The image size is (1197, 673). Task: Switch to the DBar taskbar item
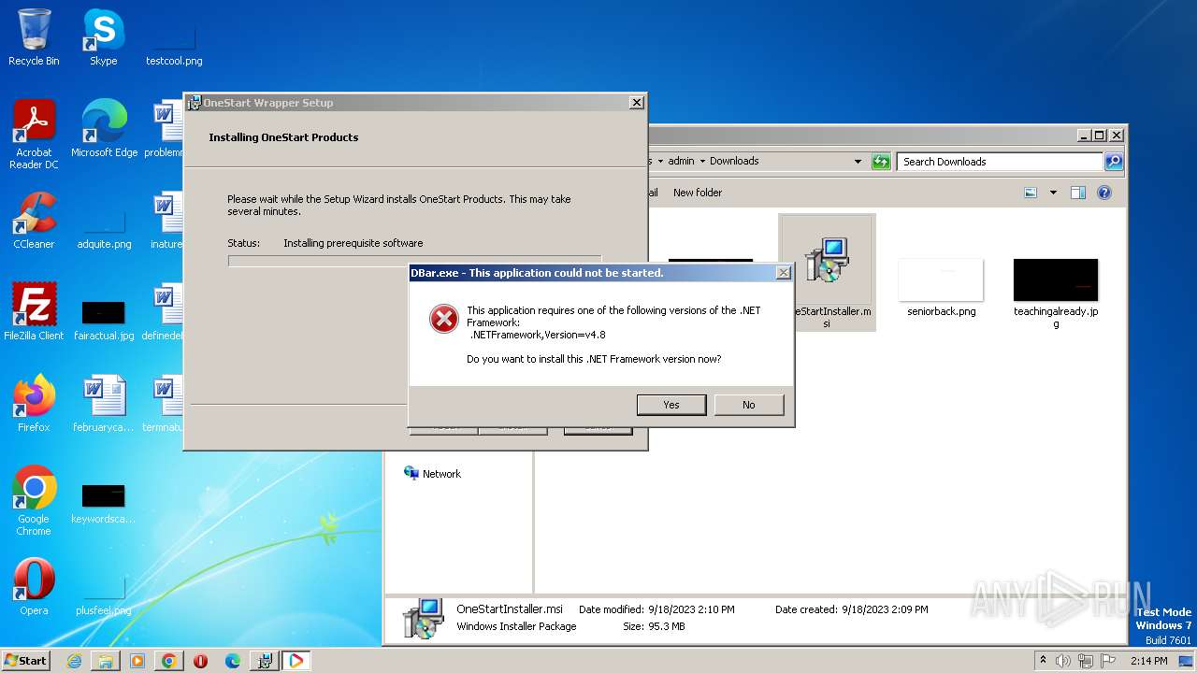pyautogui.click(x=296, y=661)
